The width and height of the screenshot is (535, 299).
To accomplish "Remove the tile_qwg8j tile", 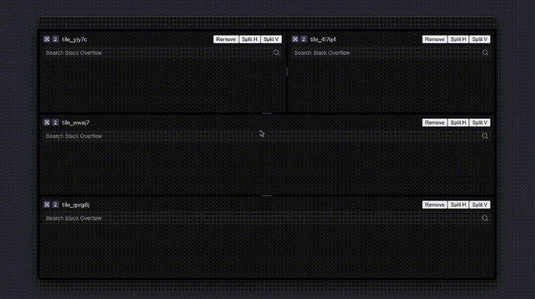I will [435, 205].
